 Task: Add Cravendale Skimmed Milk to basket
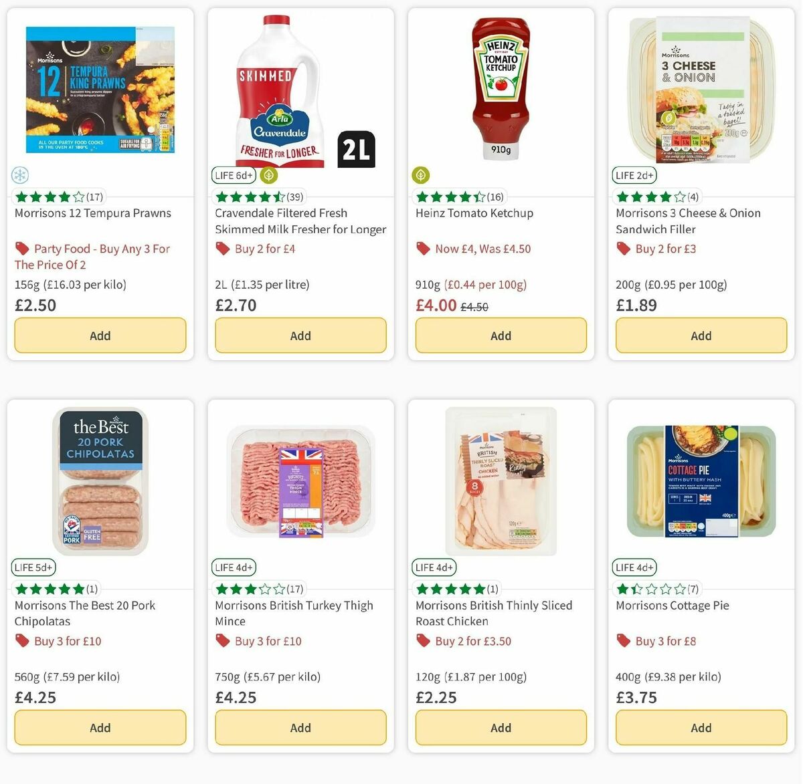click(x=300, y=335)
